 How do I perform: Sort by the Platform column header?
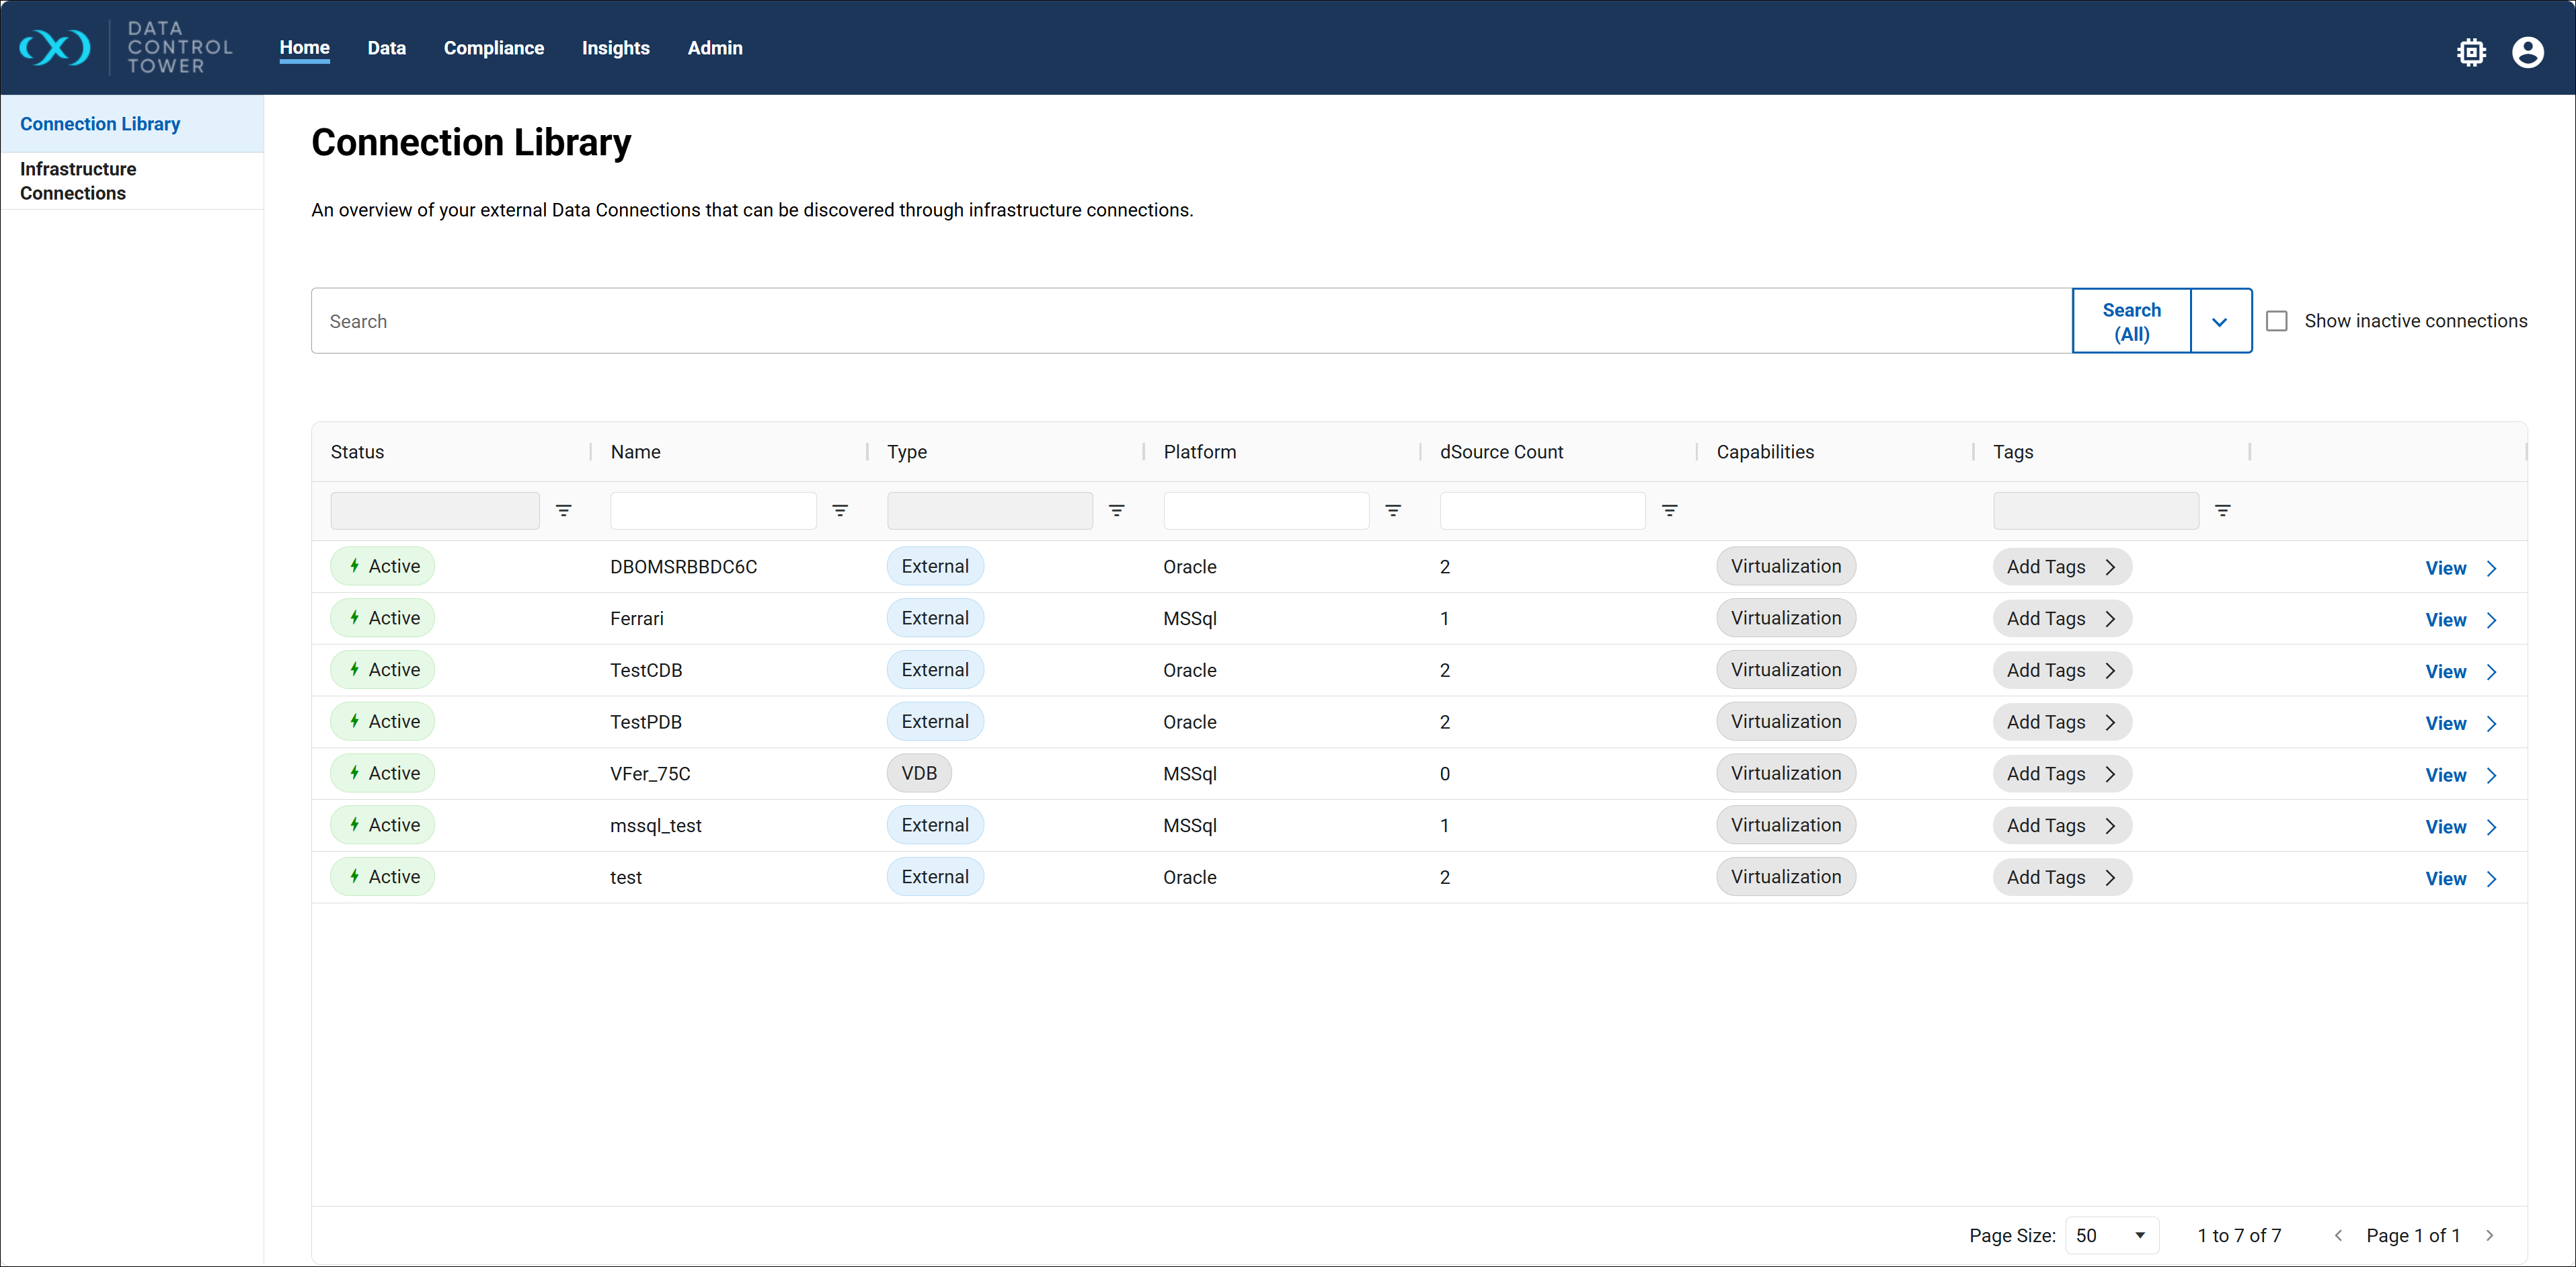[1199, 452]
